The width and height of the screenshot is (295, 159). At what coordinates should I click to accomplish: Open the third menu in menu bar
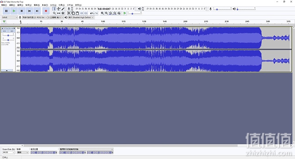pyautogui.click(x=20, y=5)
